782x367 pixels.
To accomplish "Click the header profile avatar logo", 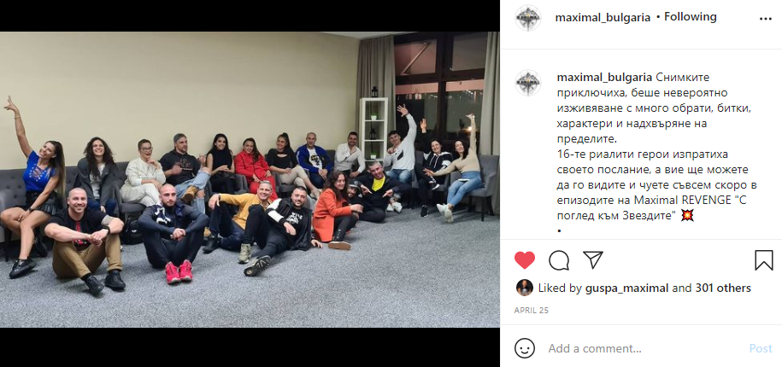I will (527, 18).
